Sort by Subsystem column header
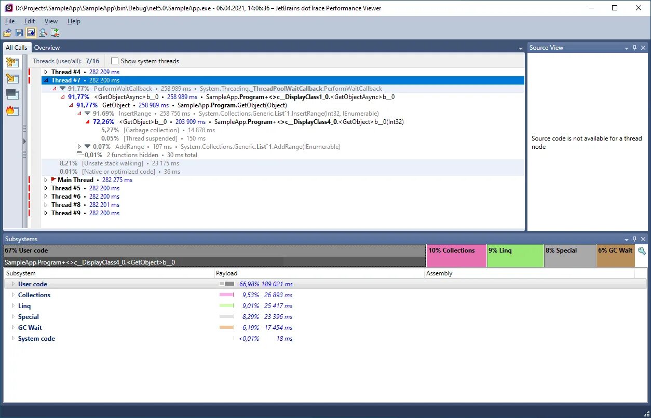651x418 pixels. point(109,273)
